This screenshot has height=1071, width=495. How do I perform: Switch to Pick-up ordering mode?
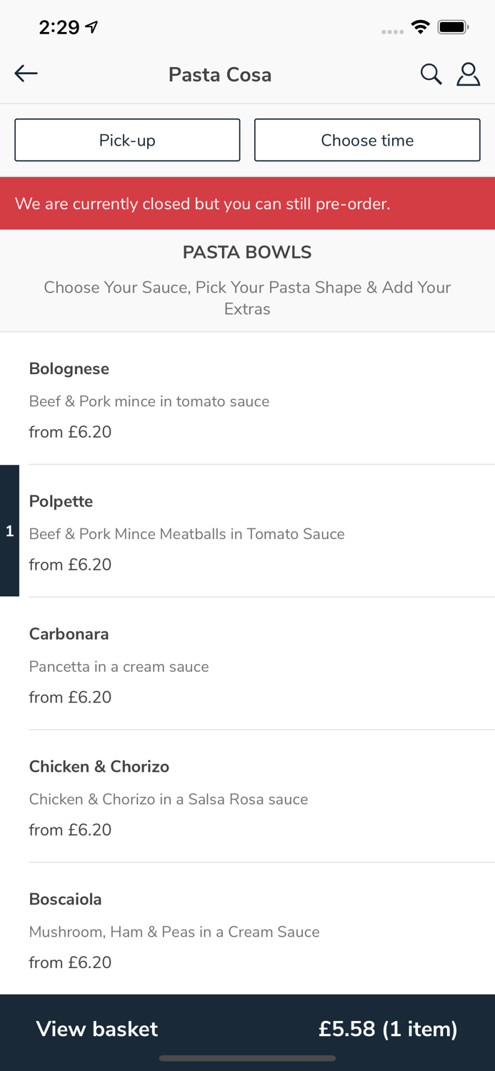(127, 140)
